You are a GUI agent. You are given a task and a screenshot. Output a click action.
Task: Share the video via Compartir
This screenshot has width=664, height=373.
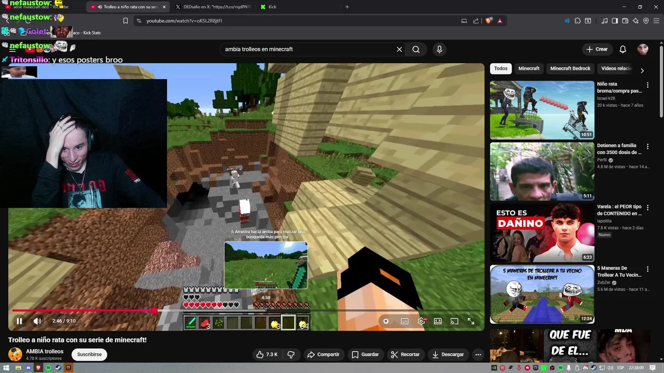323,354
